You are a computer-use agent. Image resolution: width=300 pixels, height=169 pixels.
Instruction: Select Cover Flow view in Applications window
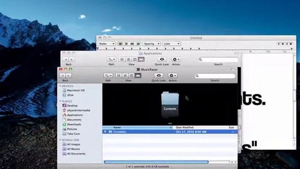tap(141, 60)
